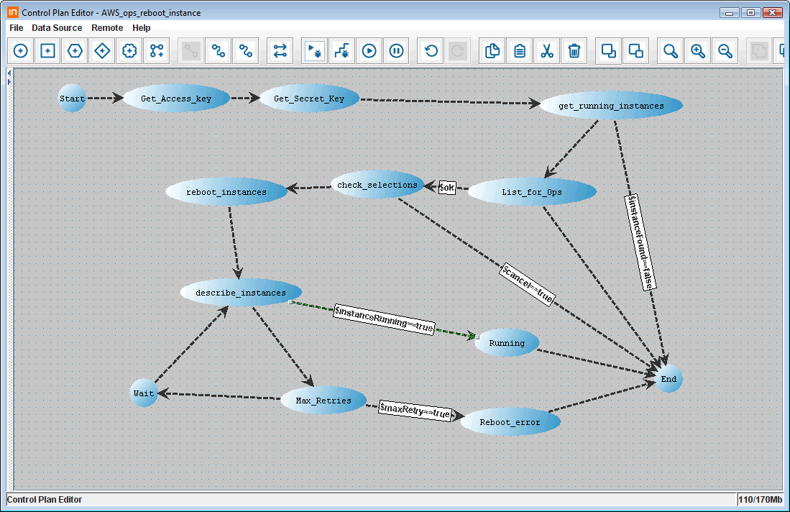Select the get_running_instances node

[611, 106]
